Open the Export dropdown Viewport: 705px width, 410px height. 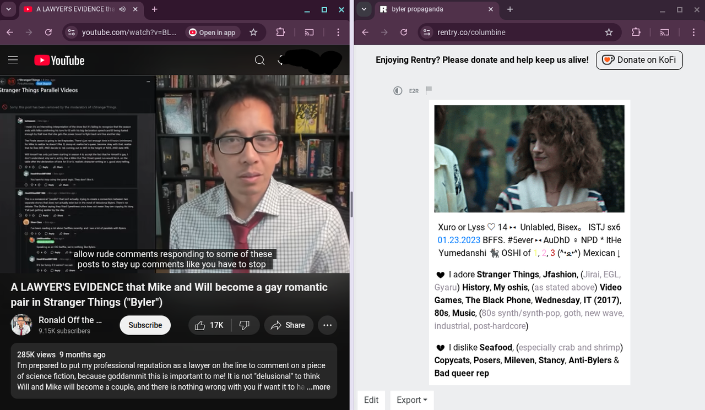tap(412, 400)
